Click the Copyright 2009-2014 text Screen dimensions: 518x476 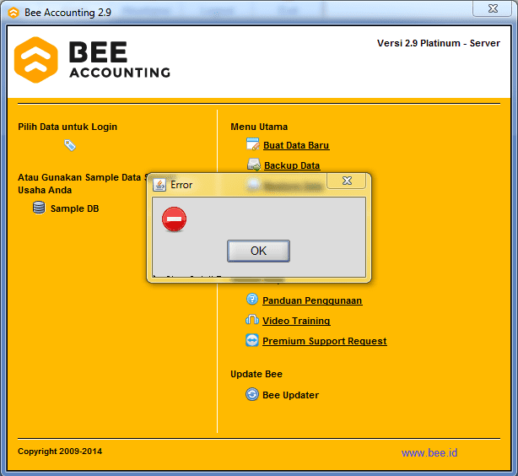(60, 452)
